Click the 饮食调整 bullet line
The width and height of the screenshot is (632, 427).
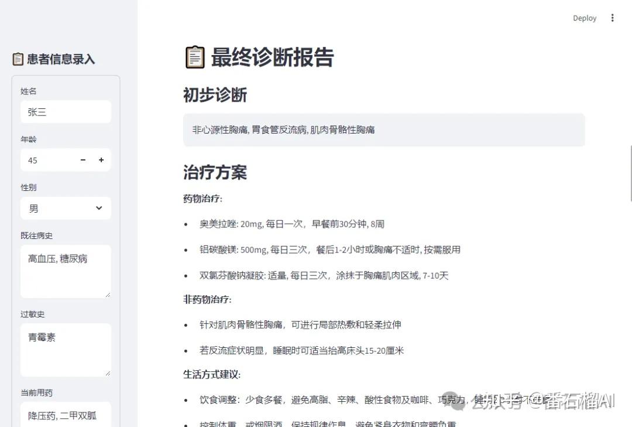pyautogui.click(x=375, y=400)
